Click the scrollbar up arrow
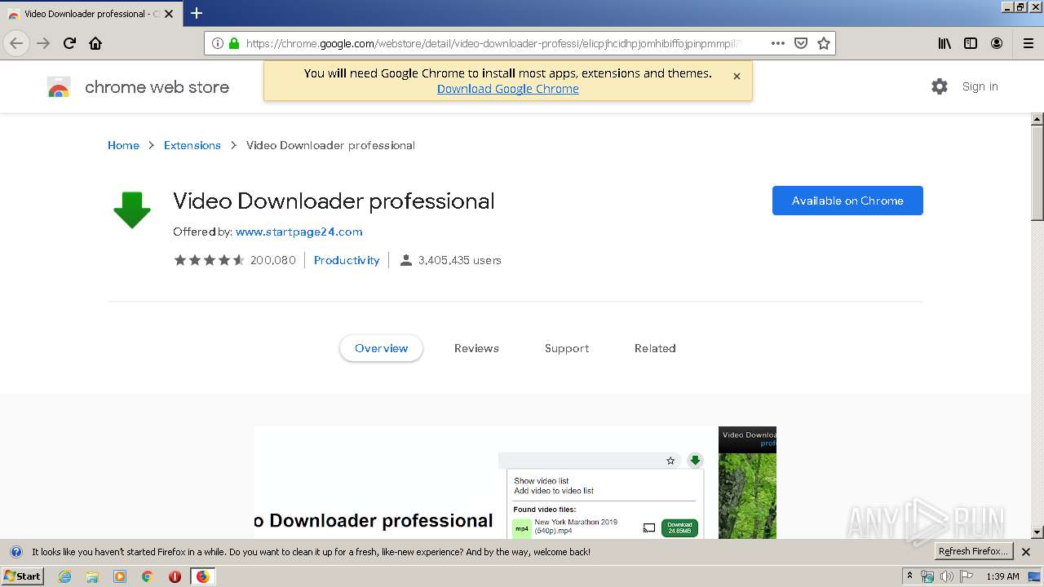Viewport: 1044px width, 587px height. click(x=1037, y=119)
